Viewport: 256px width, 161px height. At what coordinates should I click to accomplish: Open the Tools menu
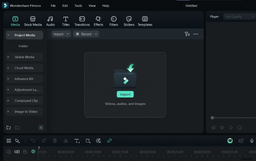78,6
